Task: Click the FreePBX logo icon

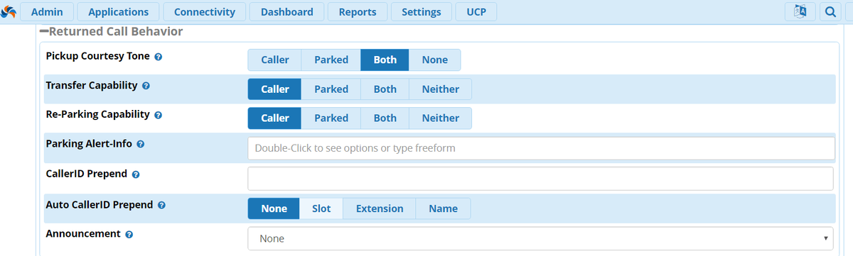Action: [9, 11]
